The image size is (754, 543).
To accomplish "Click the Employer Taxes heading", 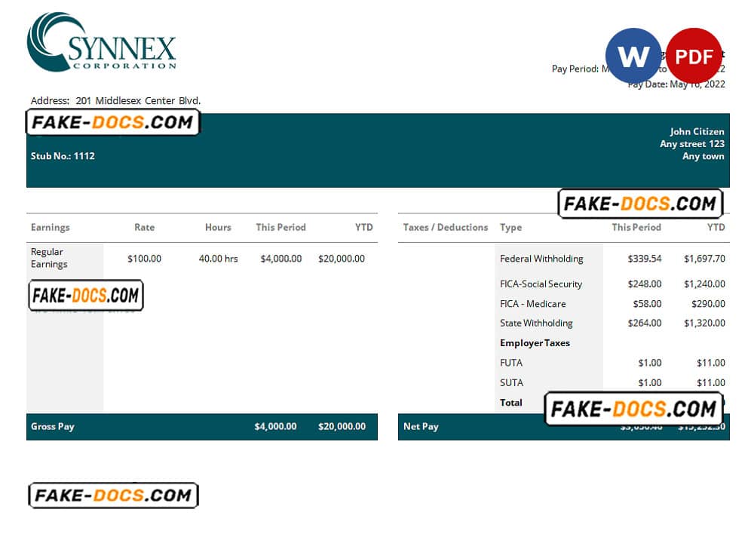I will pos(535,343).
